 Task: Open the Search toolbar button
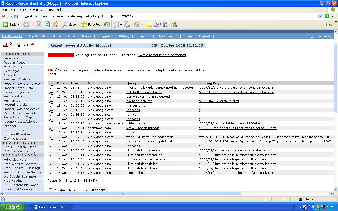click(70, 25)
